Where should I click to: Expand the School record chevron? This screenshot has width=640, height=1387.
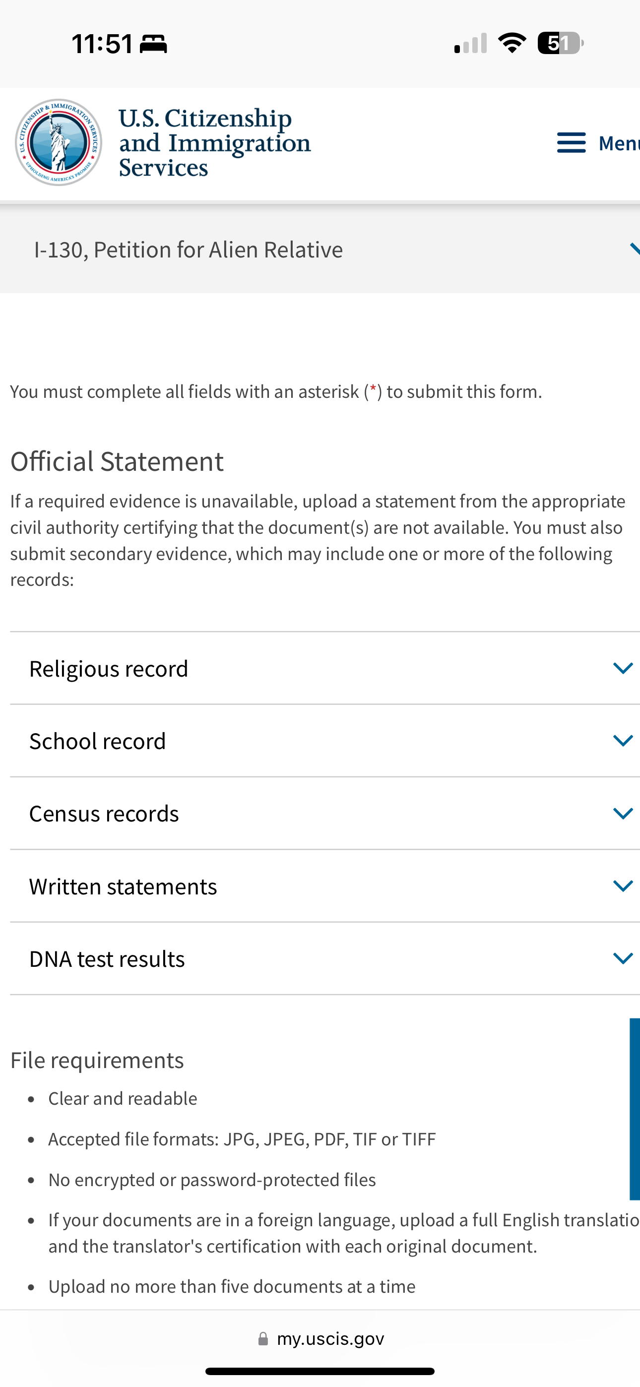coord(623,741)
